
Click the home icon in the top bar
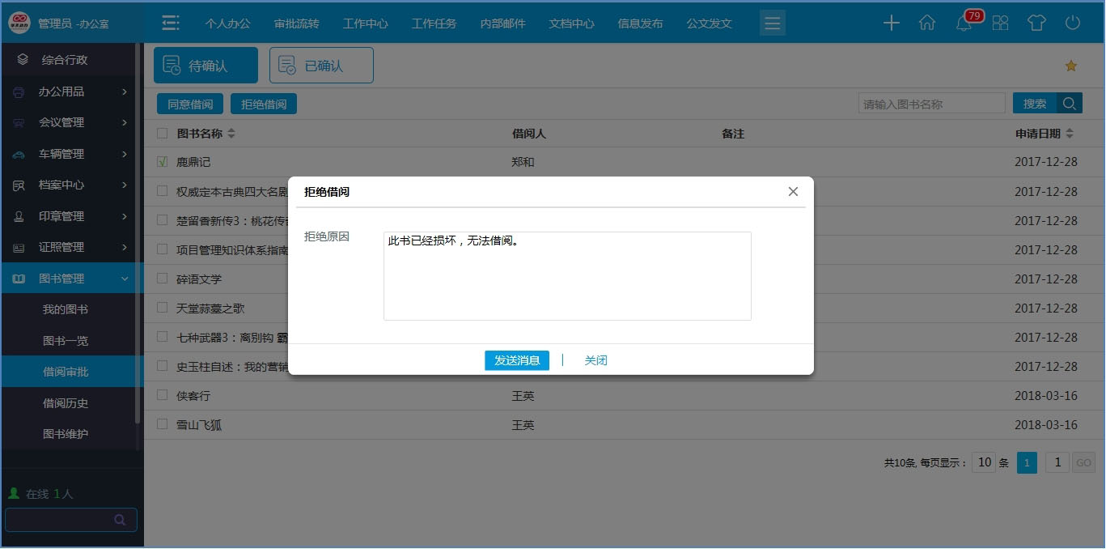(927, 23)
